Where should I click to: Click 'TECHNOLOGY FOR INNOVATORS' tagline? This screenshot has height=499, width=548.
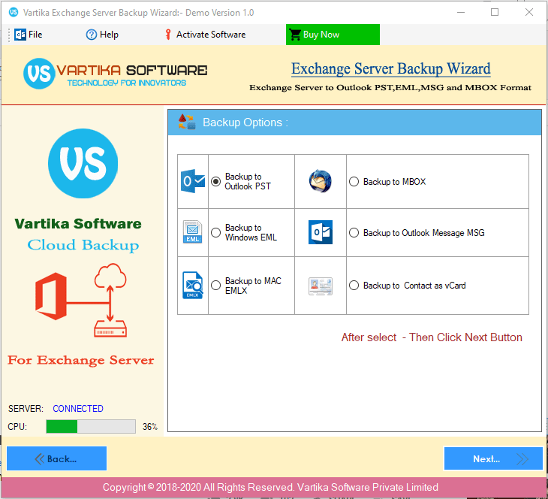127,83
